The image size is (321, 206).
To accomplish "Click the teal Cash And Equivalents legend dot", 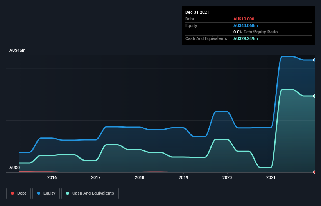I will point(68,193).
